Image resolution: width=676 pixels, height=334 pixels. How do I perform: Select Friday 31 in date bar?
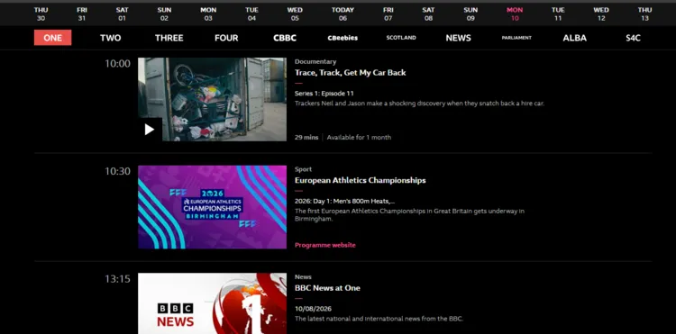click(82, 14)
